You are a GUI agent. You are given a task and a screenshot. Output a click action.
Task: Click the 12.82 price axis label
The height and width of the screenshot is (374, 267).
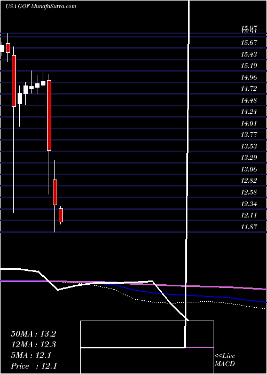coord(249,181)
